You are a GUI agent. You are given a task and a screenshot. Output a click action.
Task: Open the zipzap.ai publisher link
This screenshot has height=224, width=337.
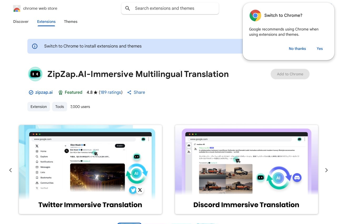tap(44, 92)
